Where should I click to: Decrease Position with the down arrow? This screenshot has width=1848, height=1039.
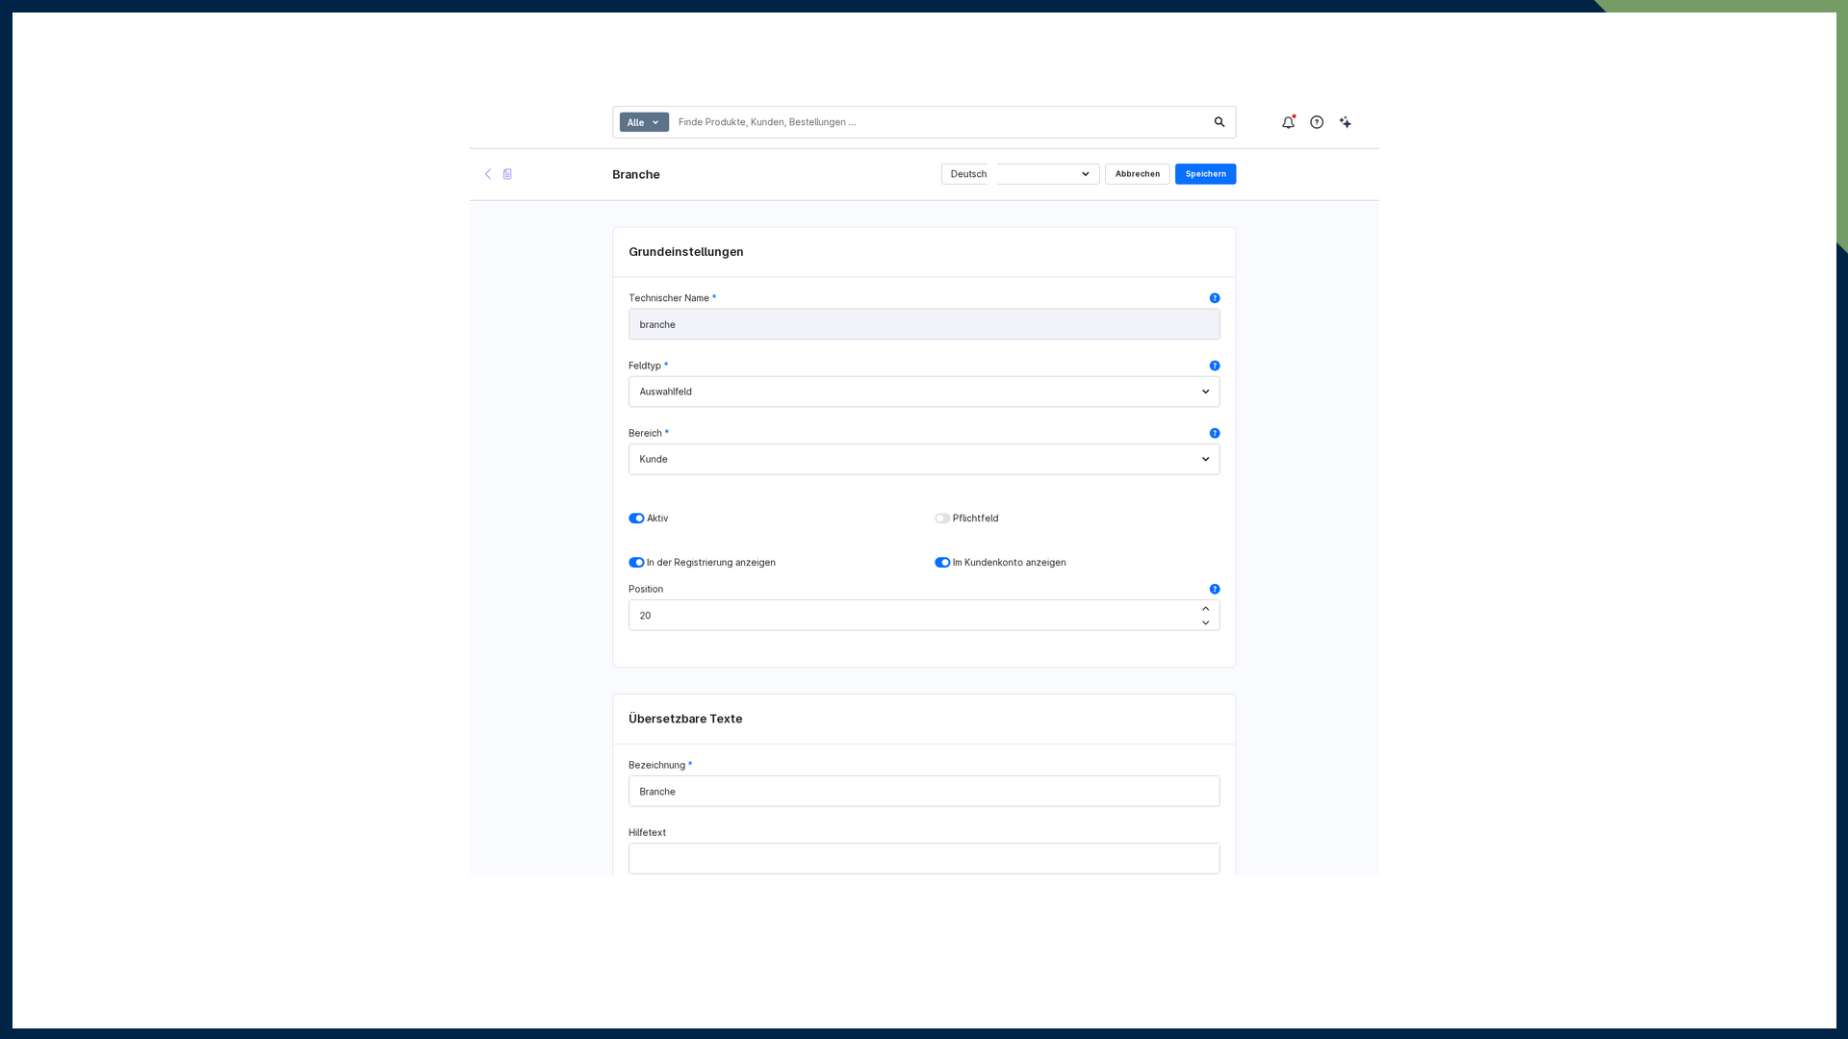pos(1205,622)
